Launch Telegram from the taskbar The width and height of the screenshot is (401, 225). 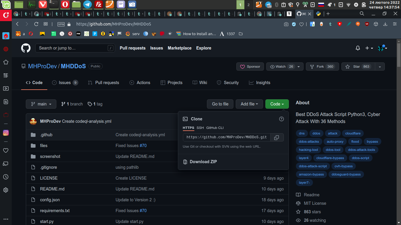[87, 4]
